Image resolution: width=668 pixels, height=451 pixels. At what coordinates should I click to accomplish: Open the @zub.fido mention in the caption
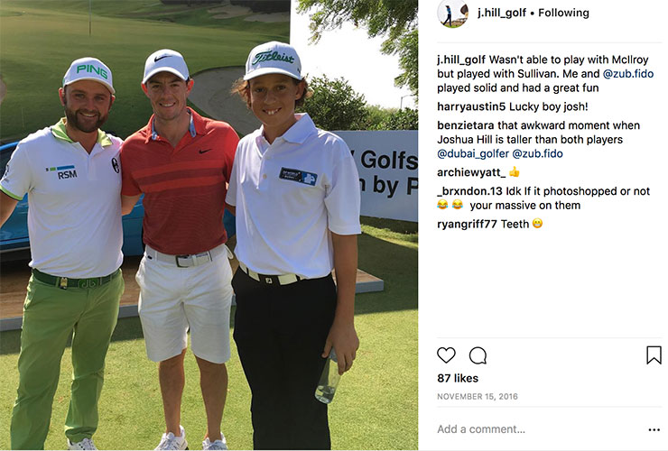point(628,74)
